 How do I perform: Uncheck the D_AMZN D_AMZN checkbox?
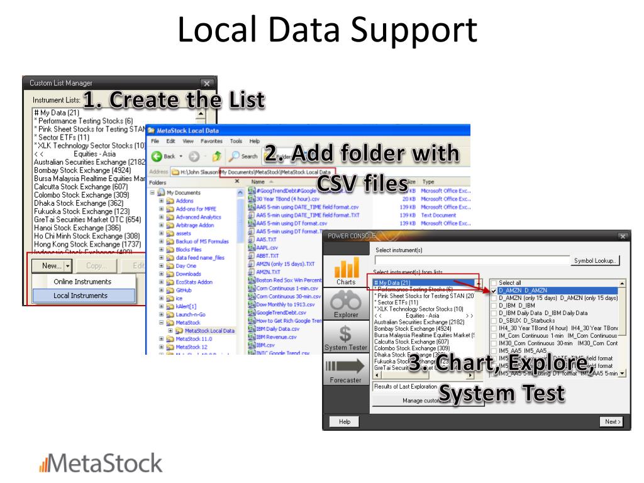(x=494, y=291)
